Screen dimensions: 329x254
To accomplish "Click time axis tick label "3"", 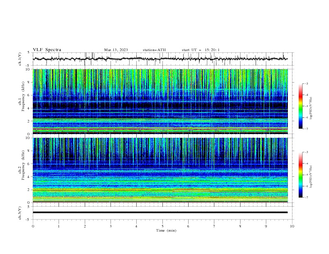I will coord(110,226).
